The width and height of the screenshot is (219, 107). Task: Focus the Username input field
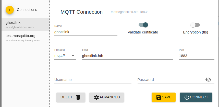[x=93, y=80]
